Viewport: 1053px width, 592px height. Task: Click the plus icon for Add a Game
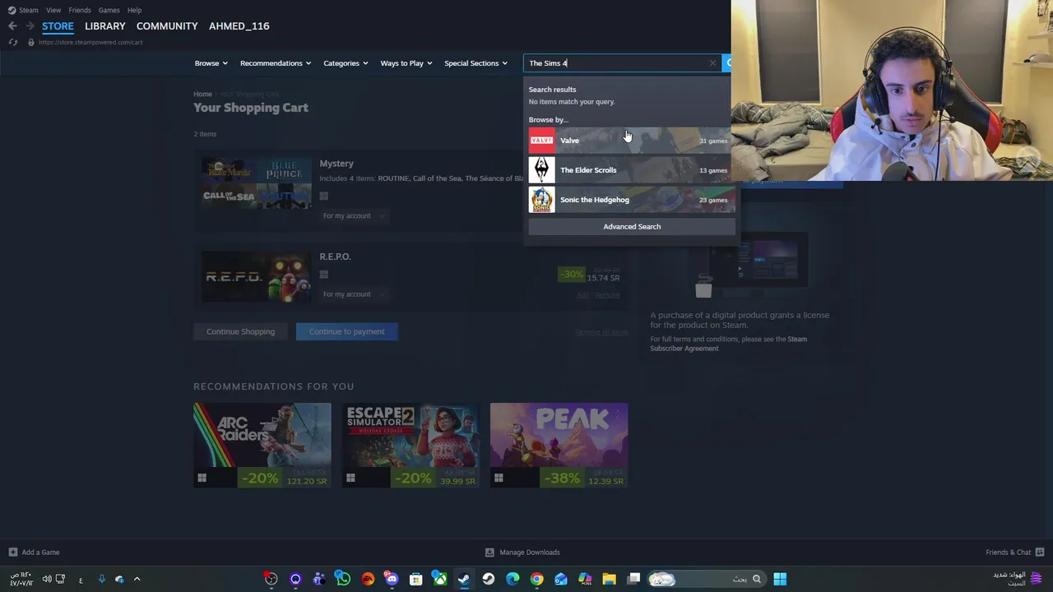pos(12,552)
